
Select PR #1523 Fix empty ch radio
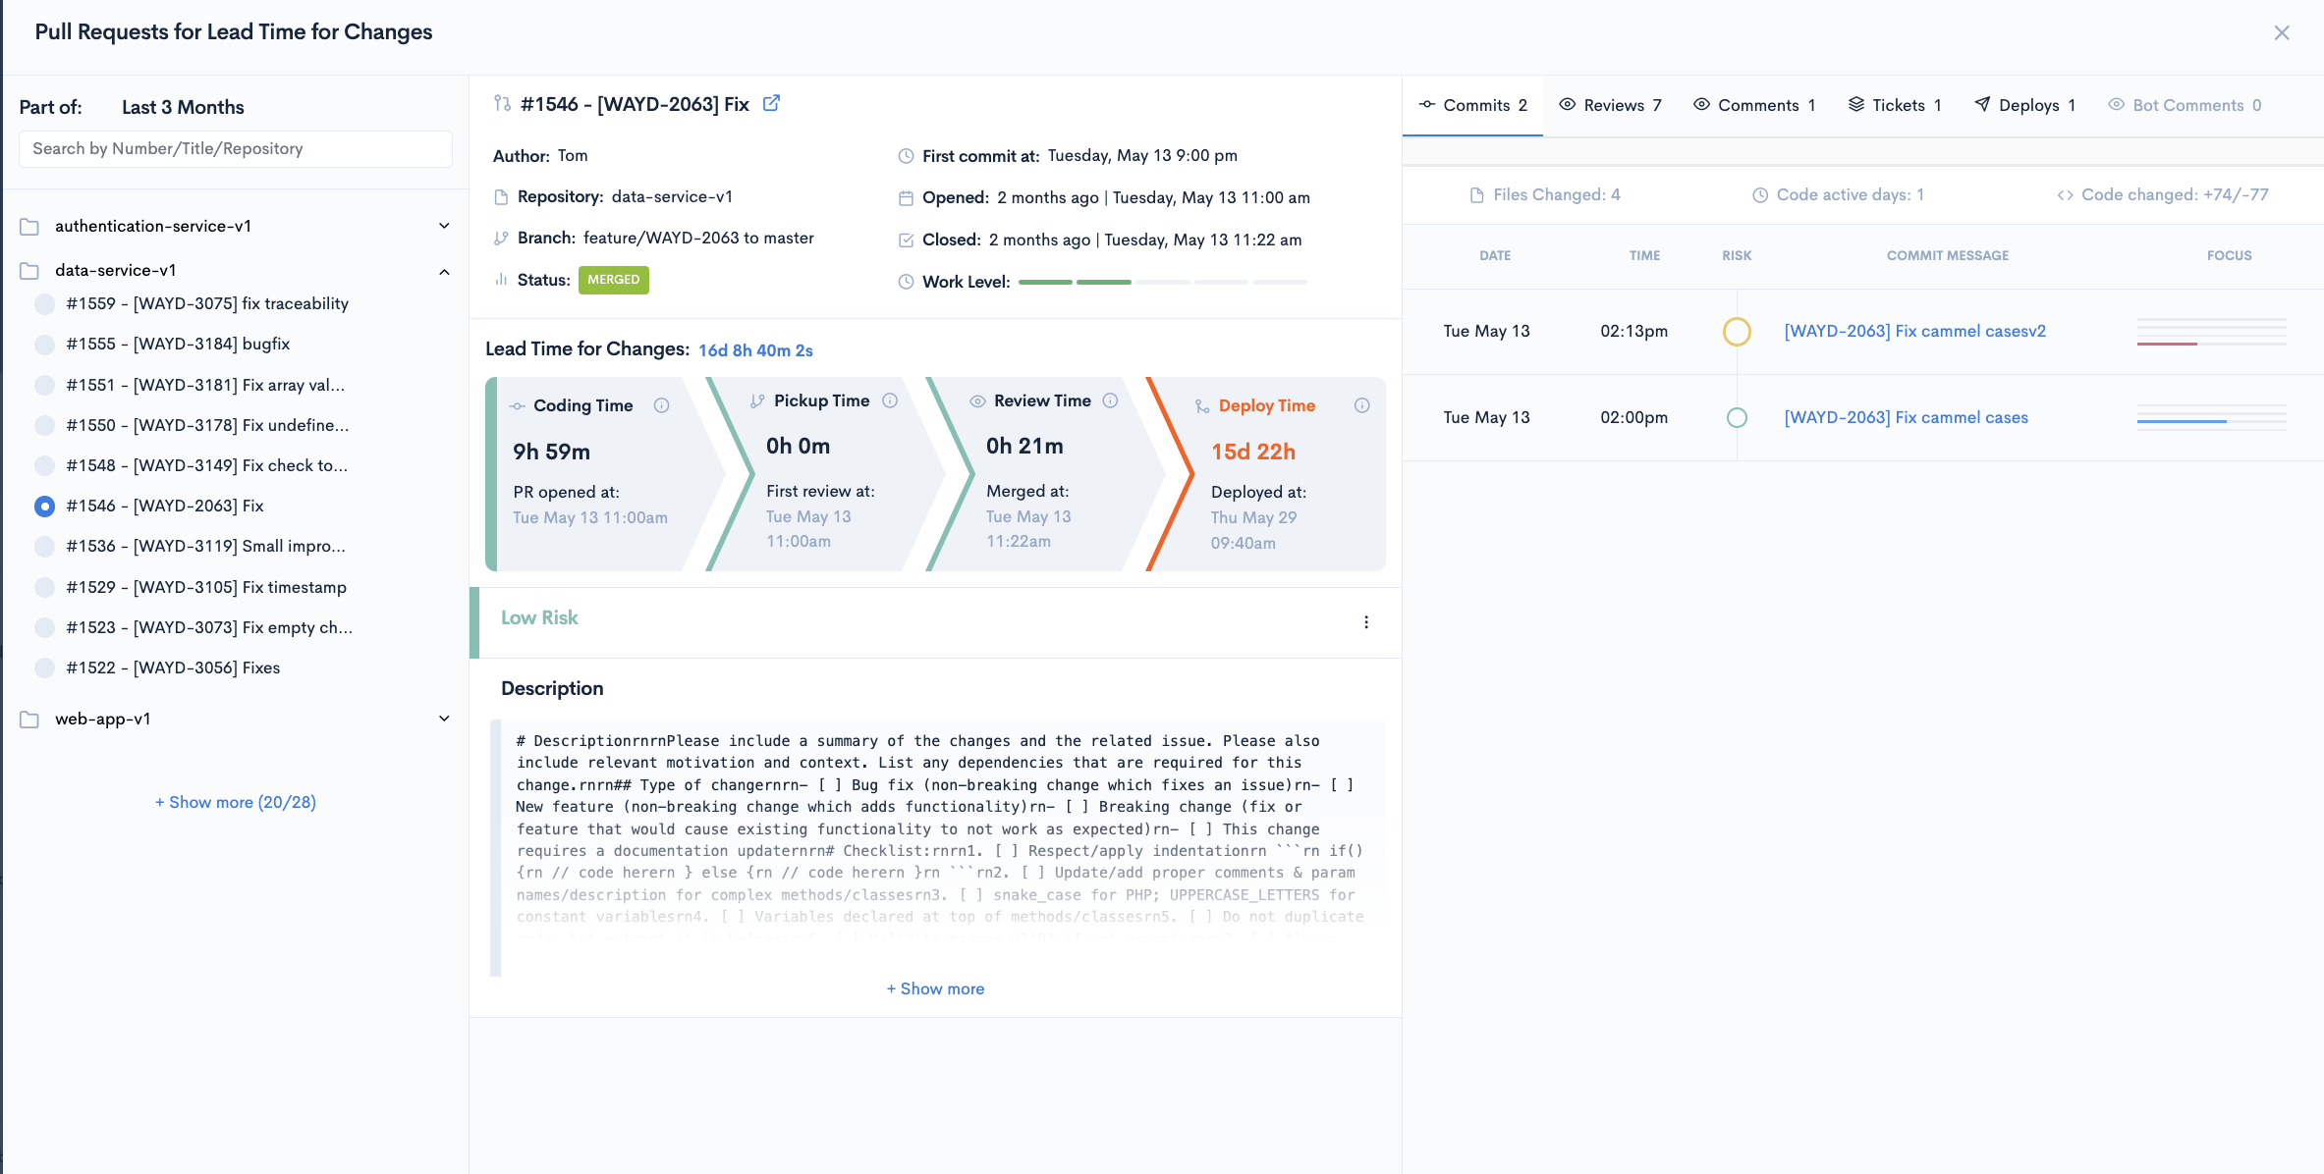pos(44,627)
